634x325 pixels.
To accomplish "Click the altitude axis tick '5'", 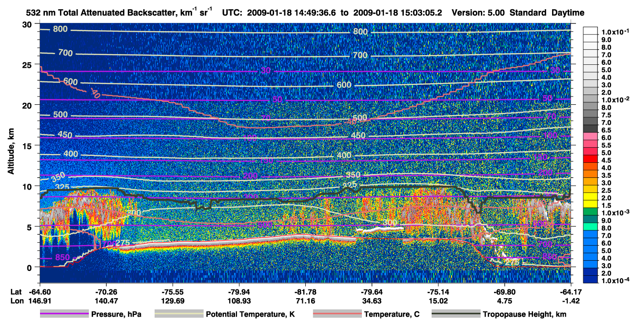I will coord(30,227).
